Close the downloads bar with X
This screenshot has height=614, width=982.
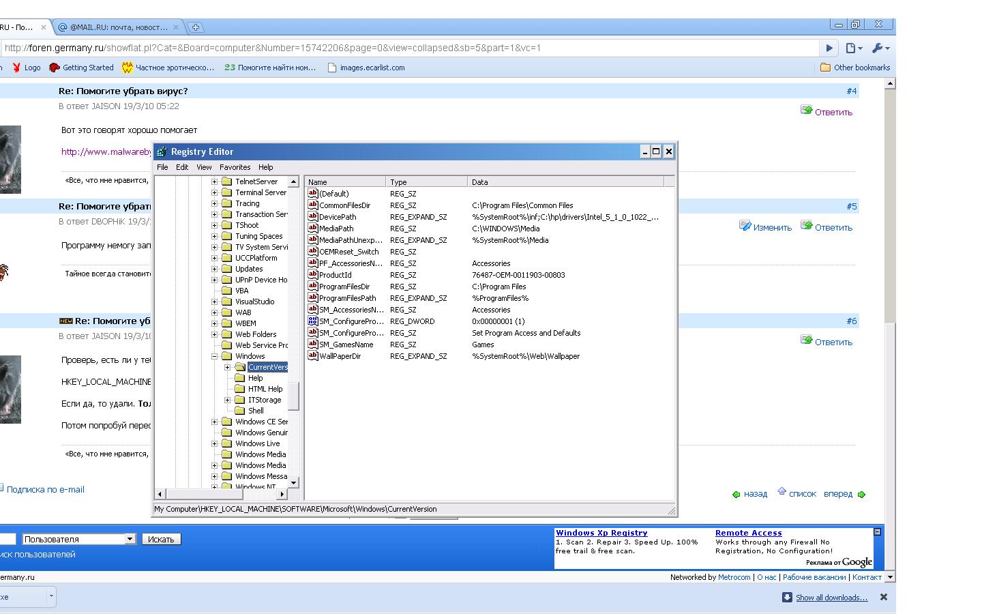(x=884, y=597)
